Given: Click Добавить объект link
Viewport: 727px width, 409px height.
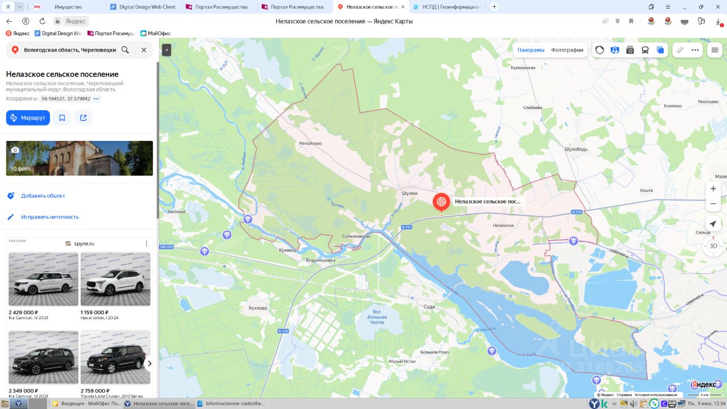Looking at the screenshot, I should (43, 195).
